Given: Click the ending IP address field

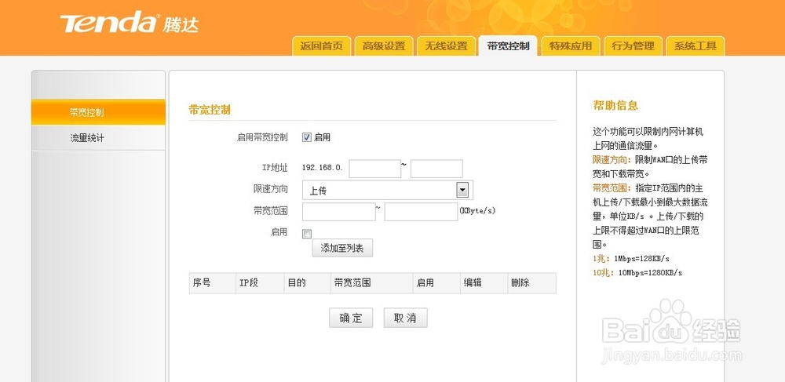Looking at the screenshot, I should pos(436,169).
